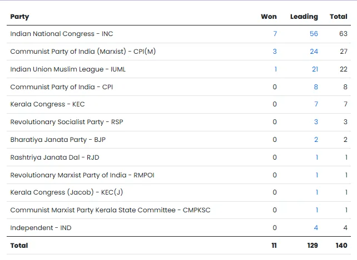The height and width of the screenshot is (260, 357).
Task: Open KEC(J) leading count link 1
Action: pos(317,192)
